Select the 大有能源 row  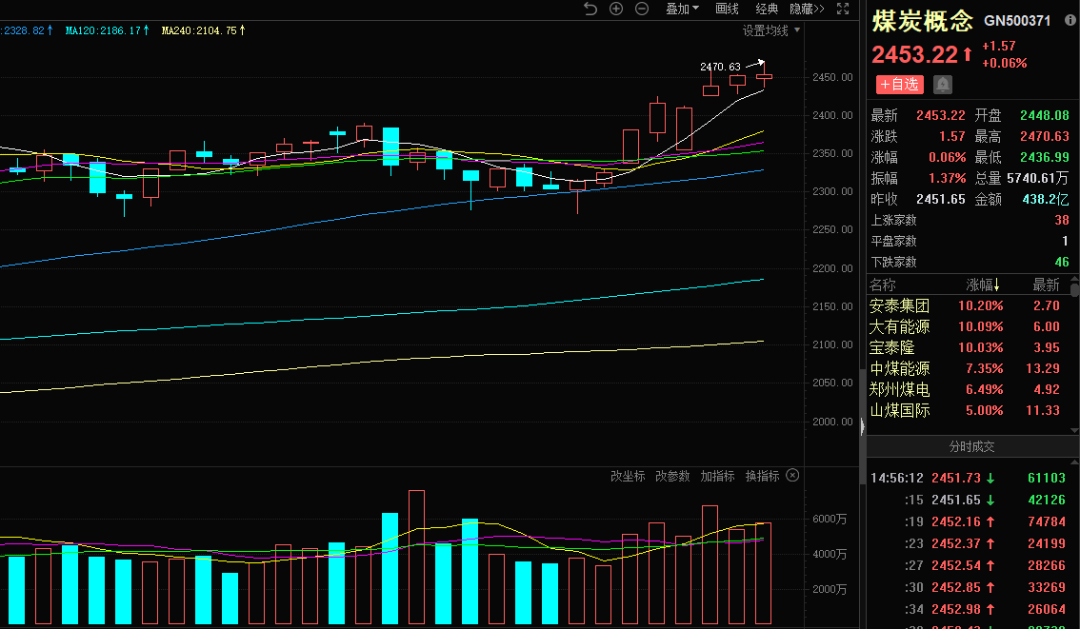tap(968, 326)
